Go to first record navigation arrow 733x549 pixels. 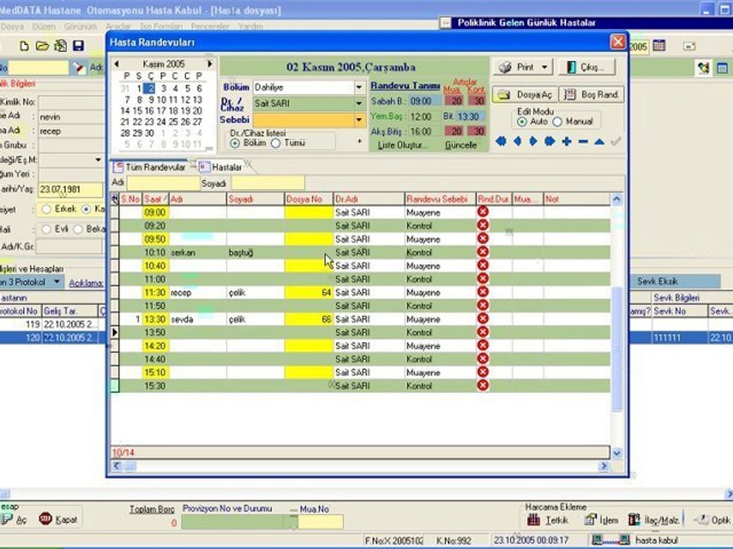coord(501,141)
